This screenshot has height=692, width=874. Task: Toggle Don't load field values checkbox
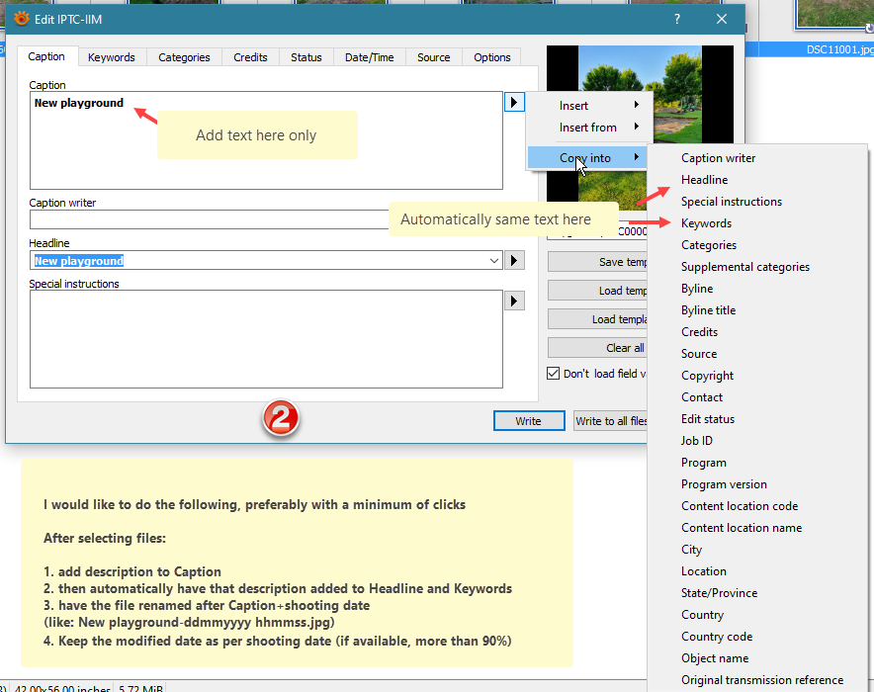click(x=553, y=374)
